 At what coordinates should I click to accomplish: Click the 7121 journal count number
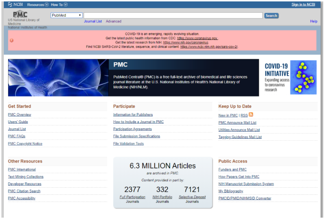coord(192,190)
